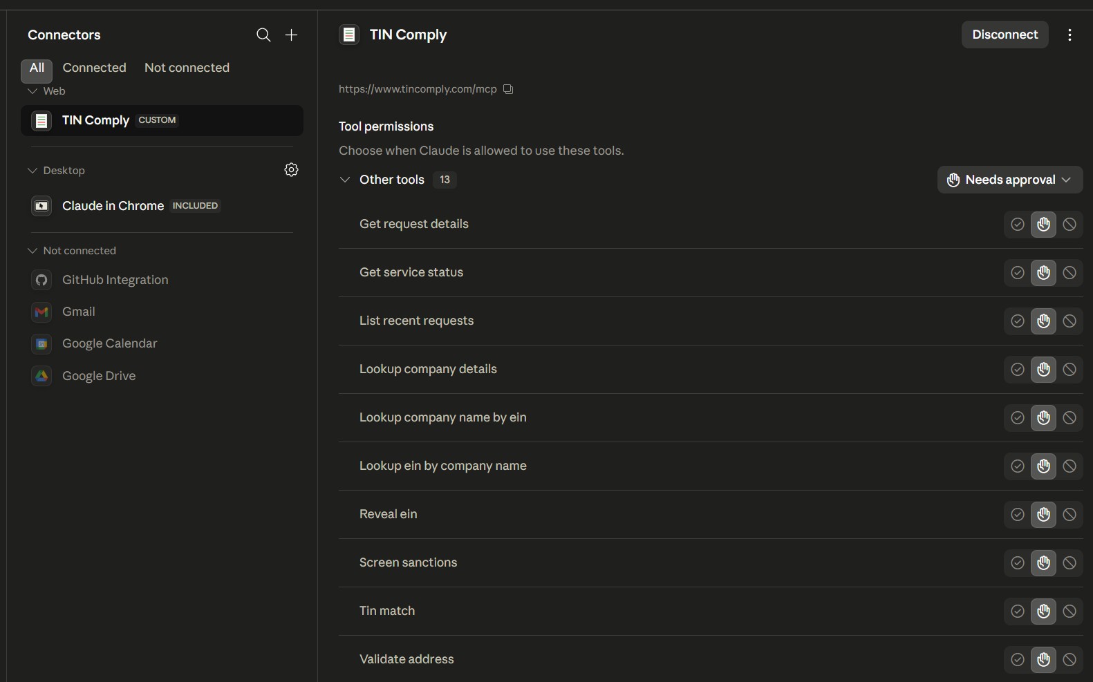Always allow the Reveal ein tool
1093x682 pixels.
coord(1018,514)
